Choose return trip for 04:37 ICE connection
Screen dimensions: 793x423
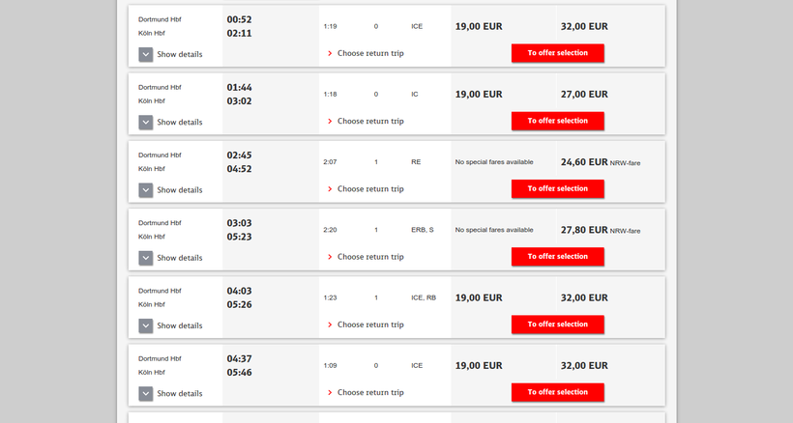(x=369, y=392)
